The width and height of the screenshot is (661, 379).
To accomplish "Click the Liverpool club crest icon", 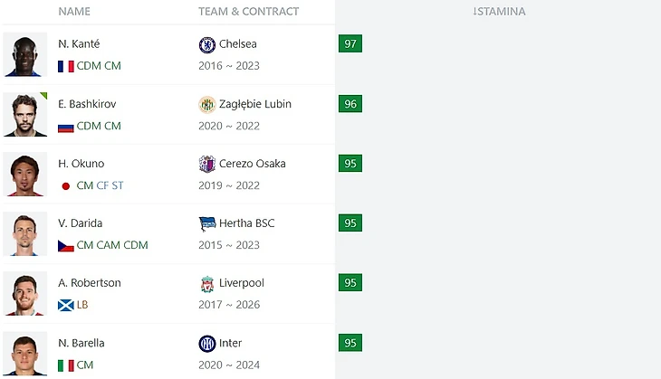I will [x=207, y=283].
